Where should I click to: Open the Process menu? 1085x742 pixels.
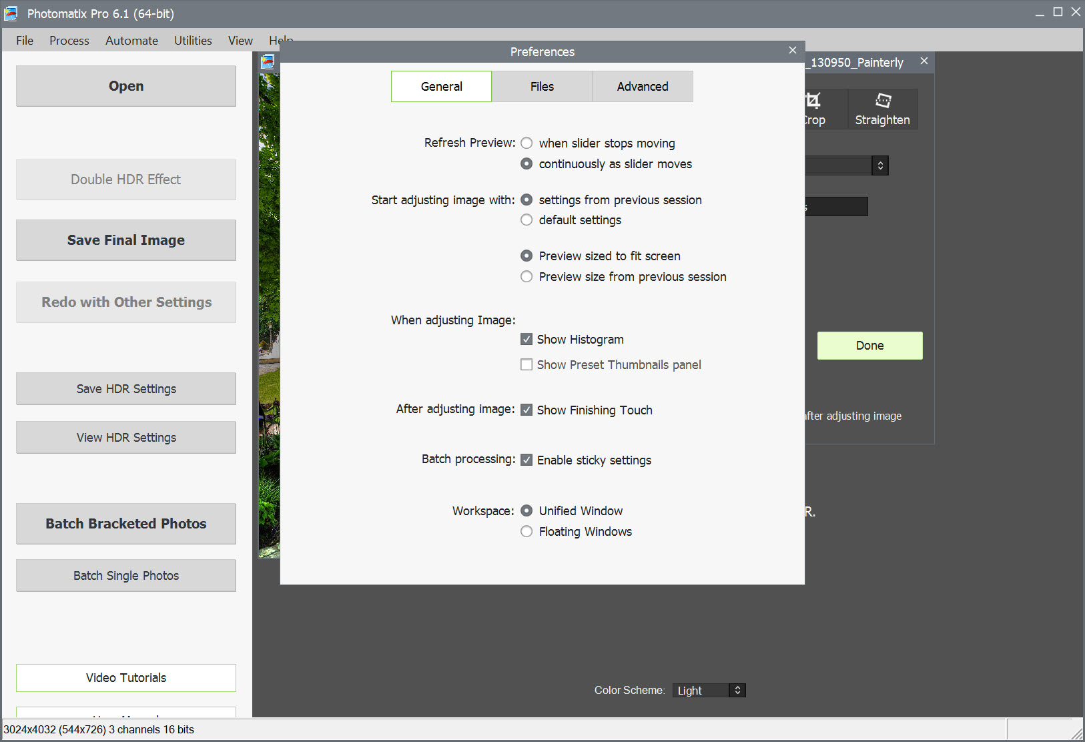point(69,40)
